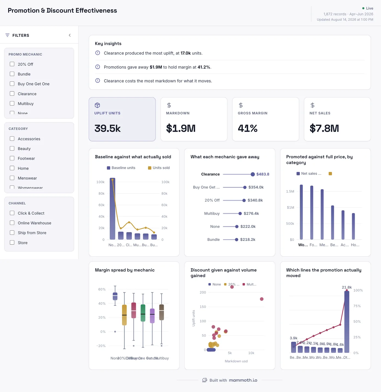Tick Ship from Store checkbox

[x=12, y=233]
